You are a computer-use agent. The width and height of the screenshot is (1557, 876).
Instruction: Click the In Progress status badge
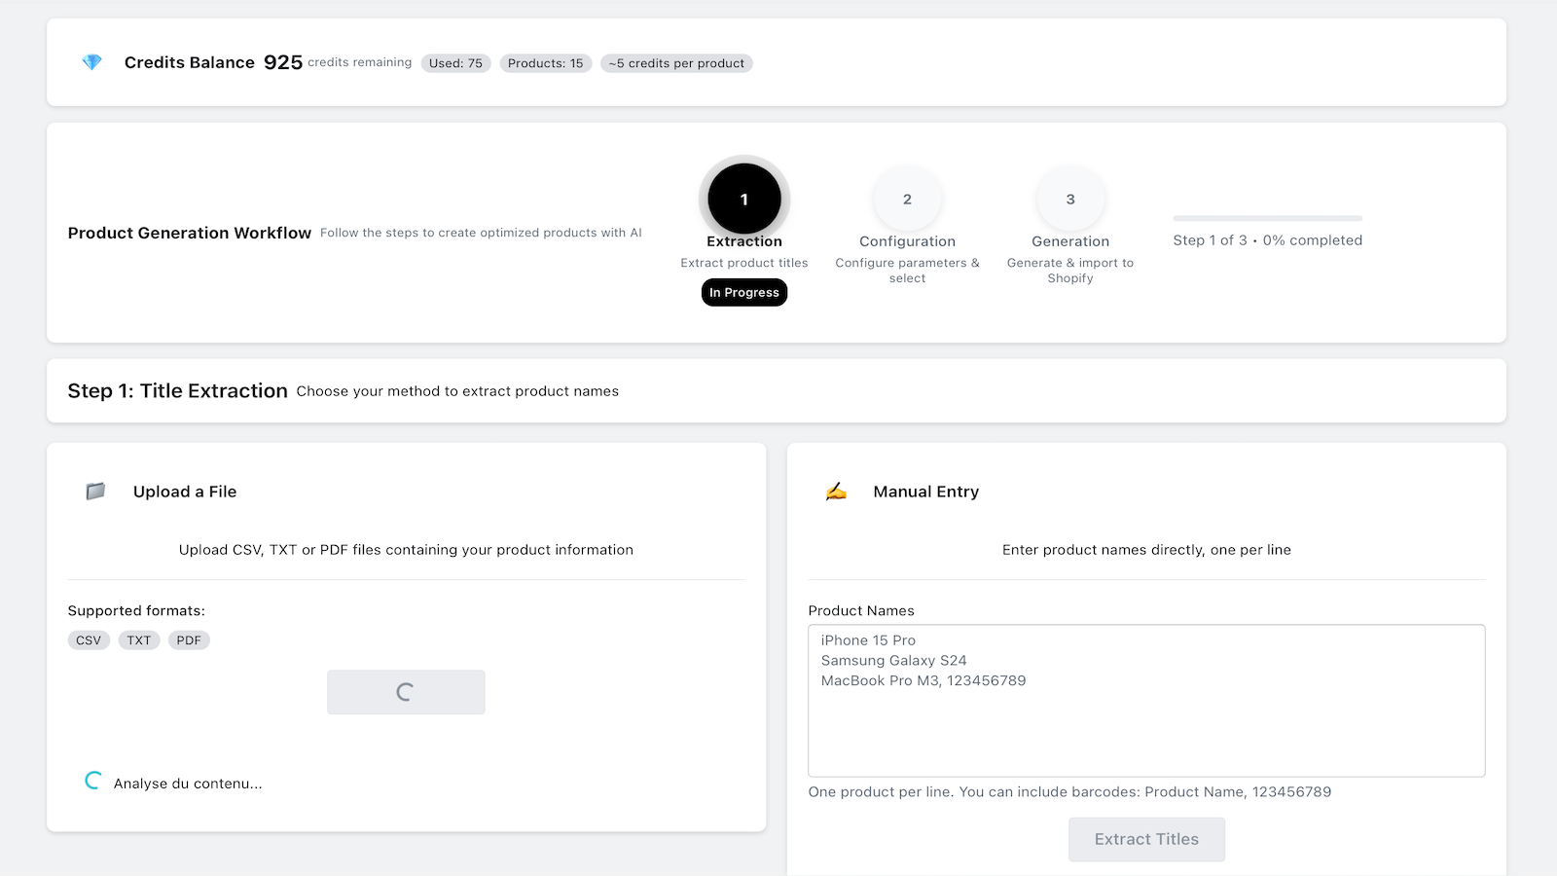pyautogui.click(x=743, y=292)
